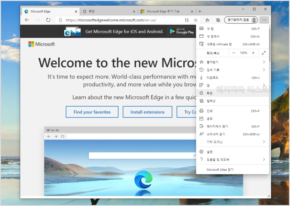Screen dimensions: 290x206
Task: Choose 새 창에서 menu item
Action: (232, 37)
